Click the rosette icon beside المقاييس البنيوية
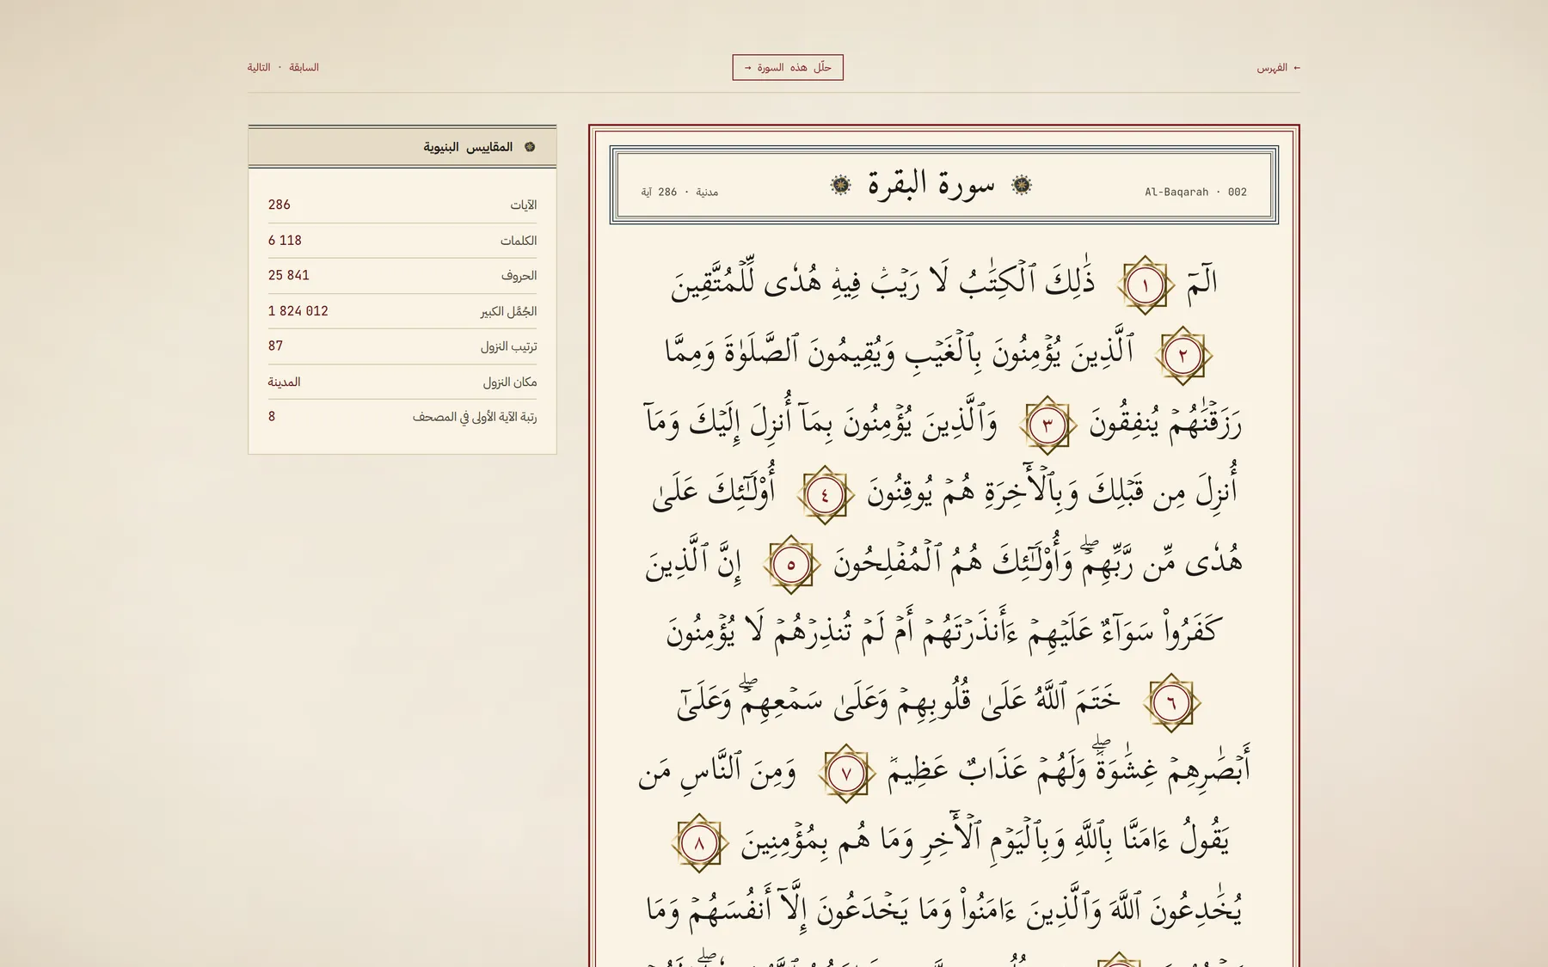Image resolution: width=1548 pixels, height=967 pixels. 530,147
